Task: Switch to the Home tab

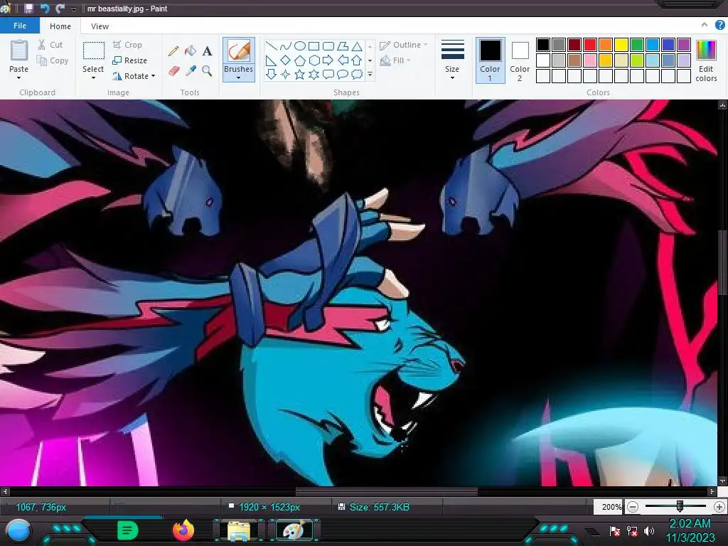Action: click(60, 26)
